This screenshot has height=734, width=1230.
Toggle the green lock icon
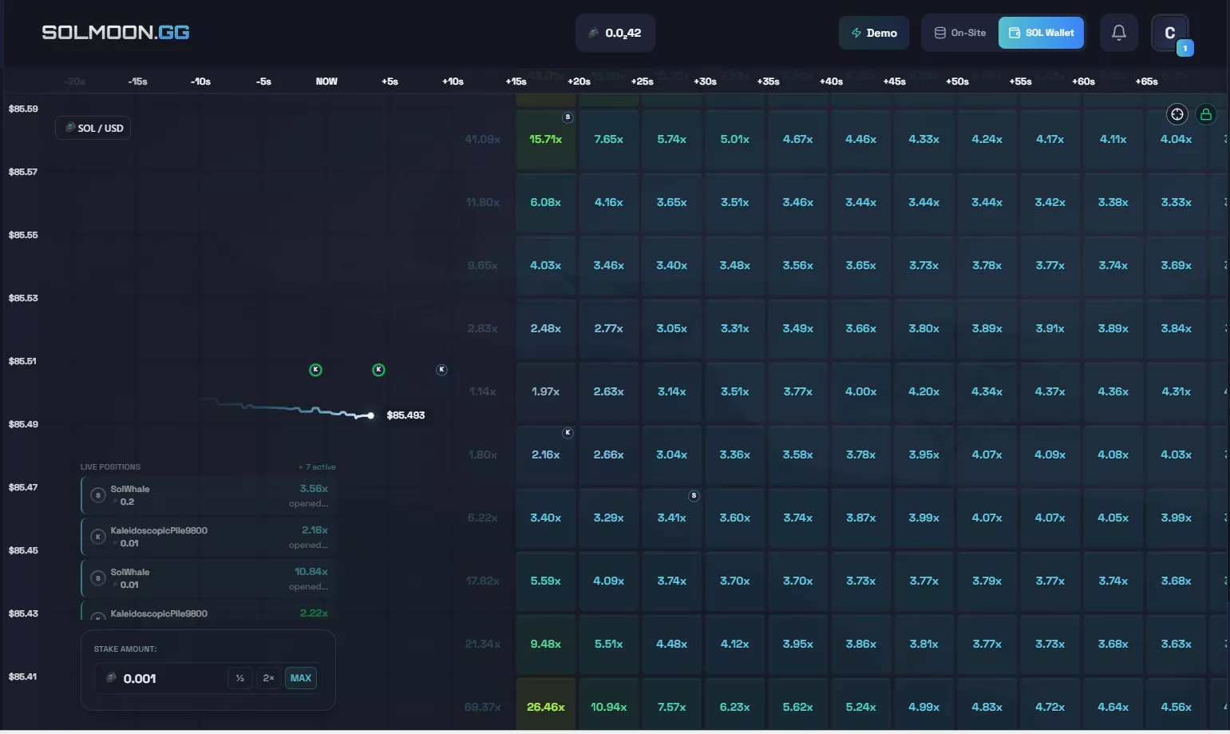pos(1205,114)
